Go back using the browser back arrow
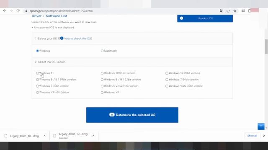 pos(5,11)
